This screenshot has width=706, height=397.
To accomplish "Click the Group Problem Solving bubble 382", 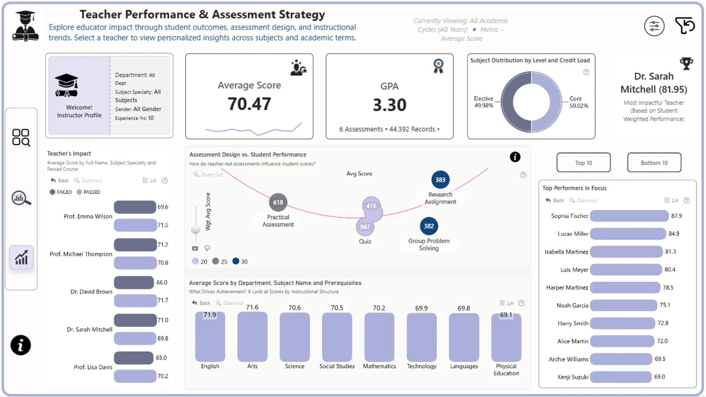I will [429, 226].
